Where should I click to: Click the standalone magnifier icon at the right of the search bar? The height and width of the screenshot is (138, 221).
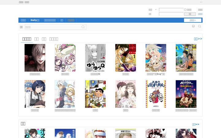(x=200, y=26)
